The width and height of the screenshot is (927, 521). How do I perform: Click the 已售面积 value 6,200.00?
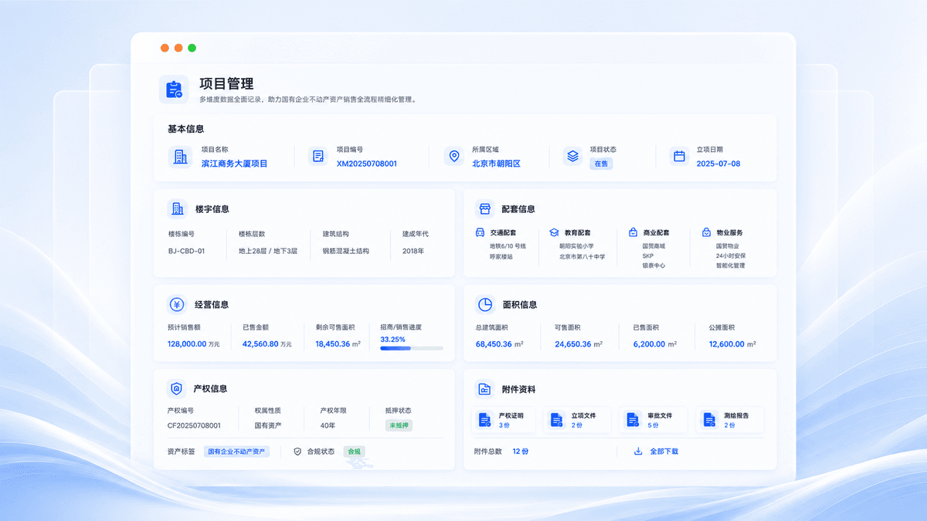649,344
